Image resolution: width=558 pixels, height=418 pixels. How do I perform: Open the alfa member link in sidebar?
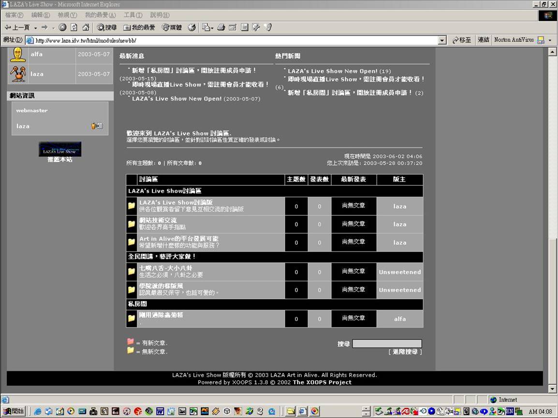[x=36, y=54]
